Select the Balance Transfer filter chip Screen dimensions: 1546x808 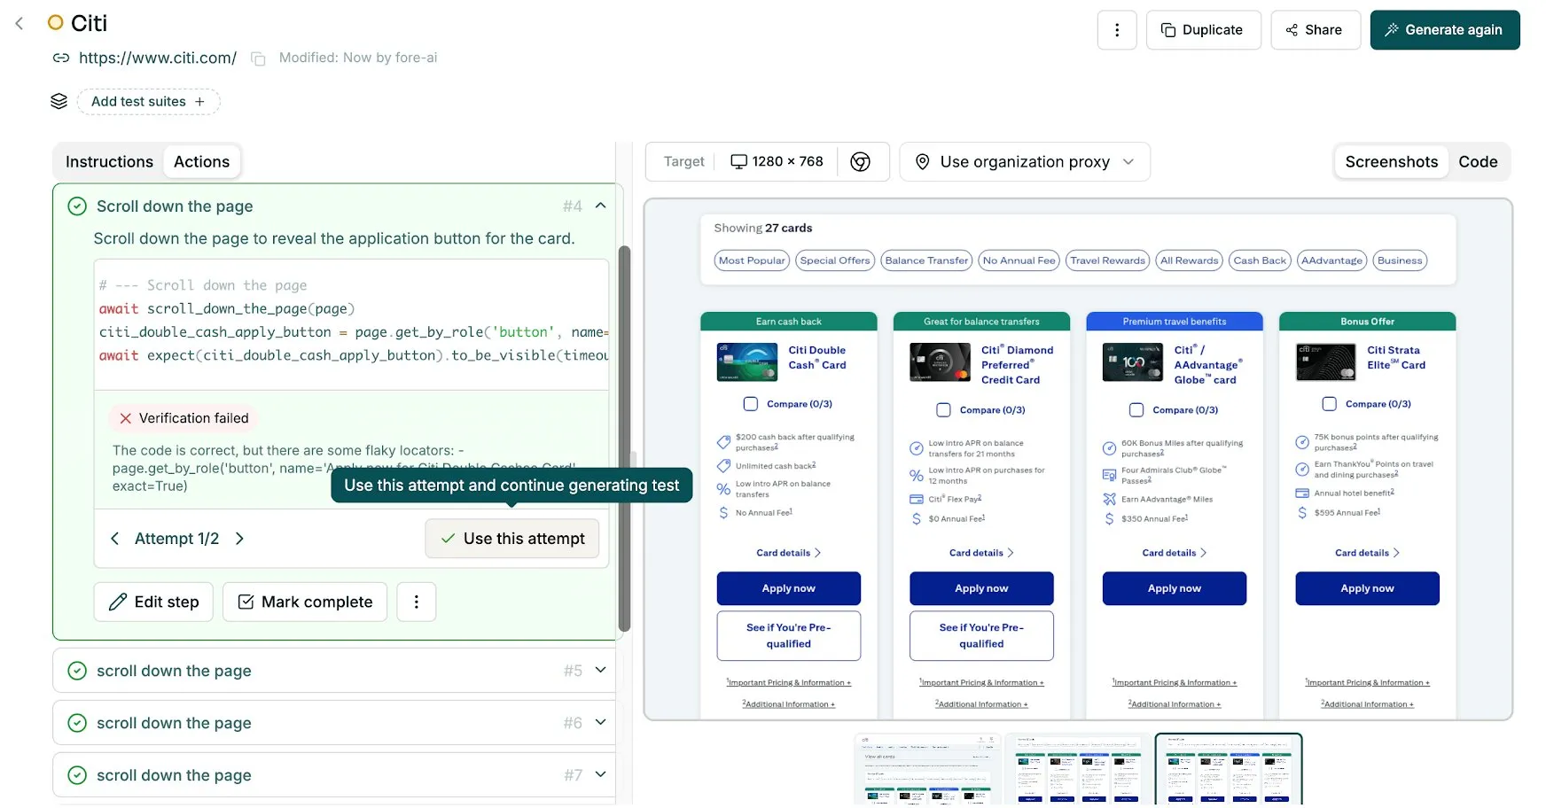tap(926, 260)
